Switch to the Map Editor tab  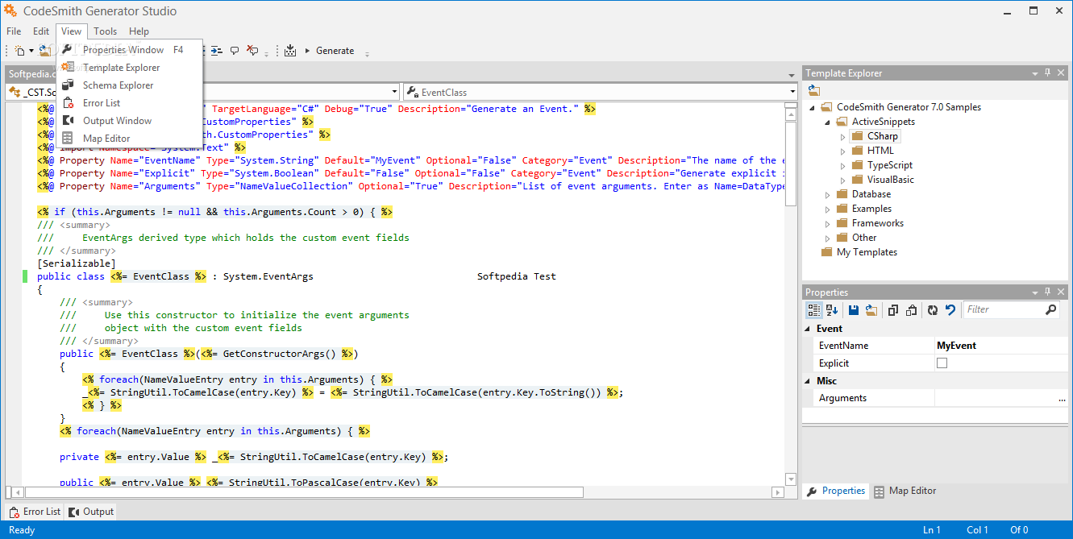pyautogui.click(x=905, y=491)
